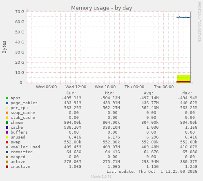Click the 'Wed 06:00' x-axis label

[46, 87]
